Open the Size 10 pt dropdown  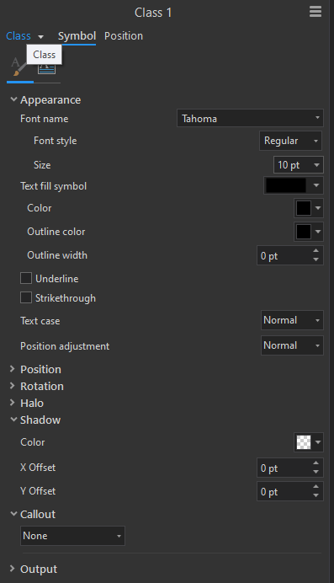(299, 165)
